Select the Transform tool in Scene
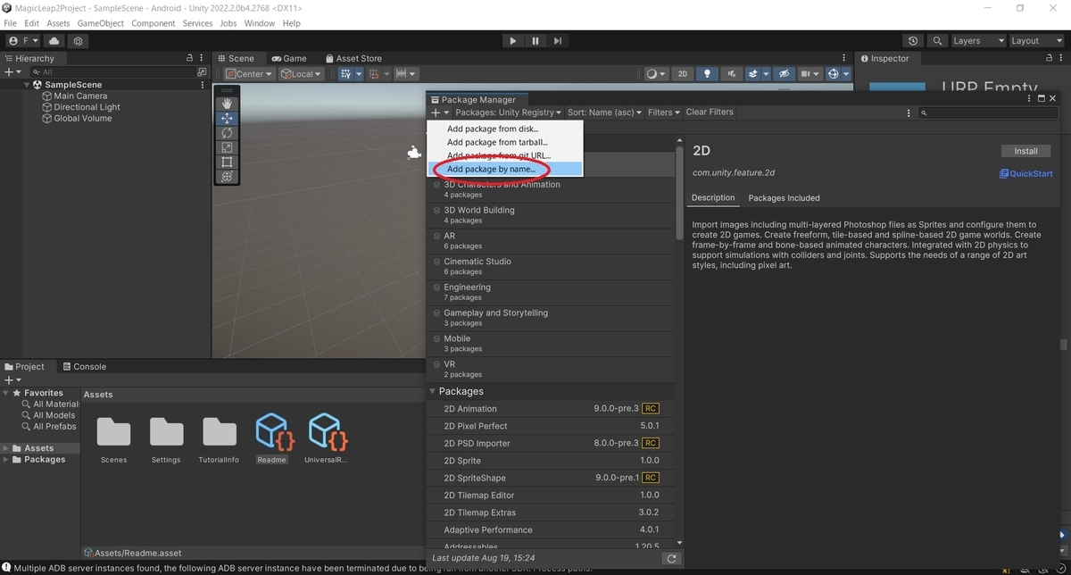Screen dimensions: 1071x575 point(227,176)
